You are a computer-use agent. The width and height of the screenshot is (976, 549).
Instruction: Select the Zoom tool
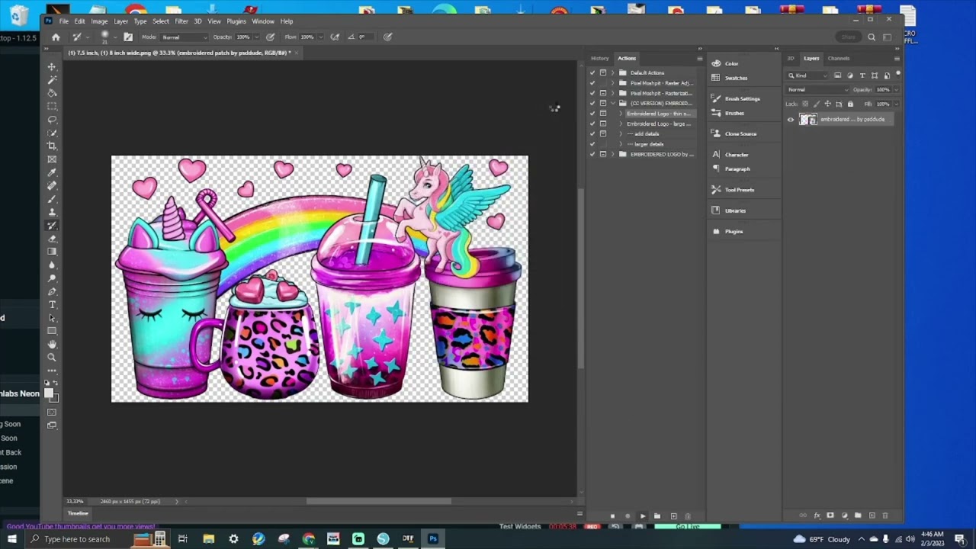point(52,358)
